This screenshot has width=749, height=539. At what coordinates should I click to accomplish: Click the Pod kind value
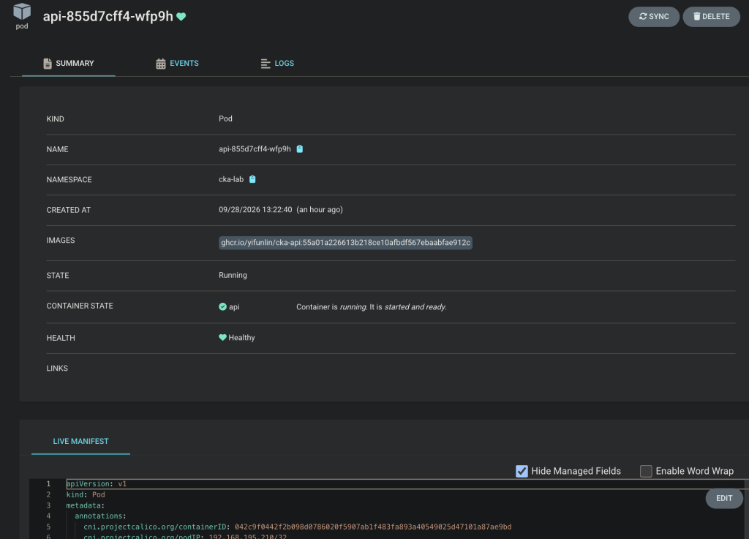tap(225, 119)
